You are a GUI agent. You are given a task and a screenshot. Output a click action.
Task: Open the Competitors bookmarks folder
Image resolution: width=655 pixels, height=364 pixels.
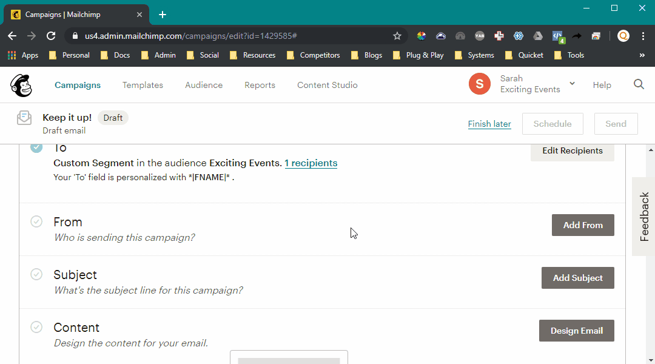tap(314, 55)
